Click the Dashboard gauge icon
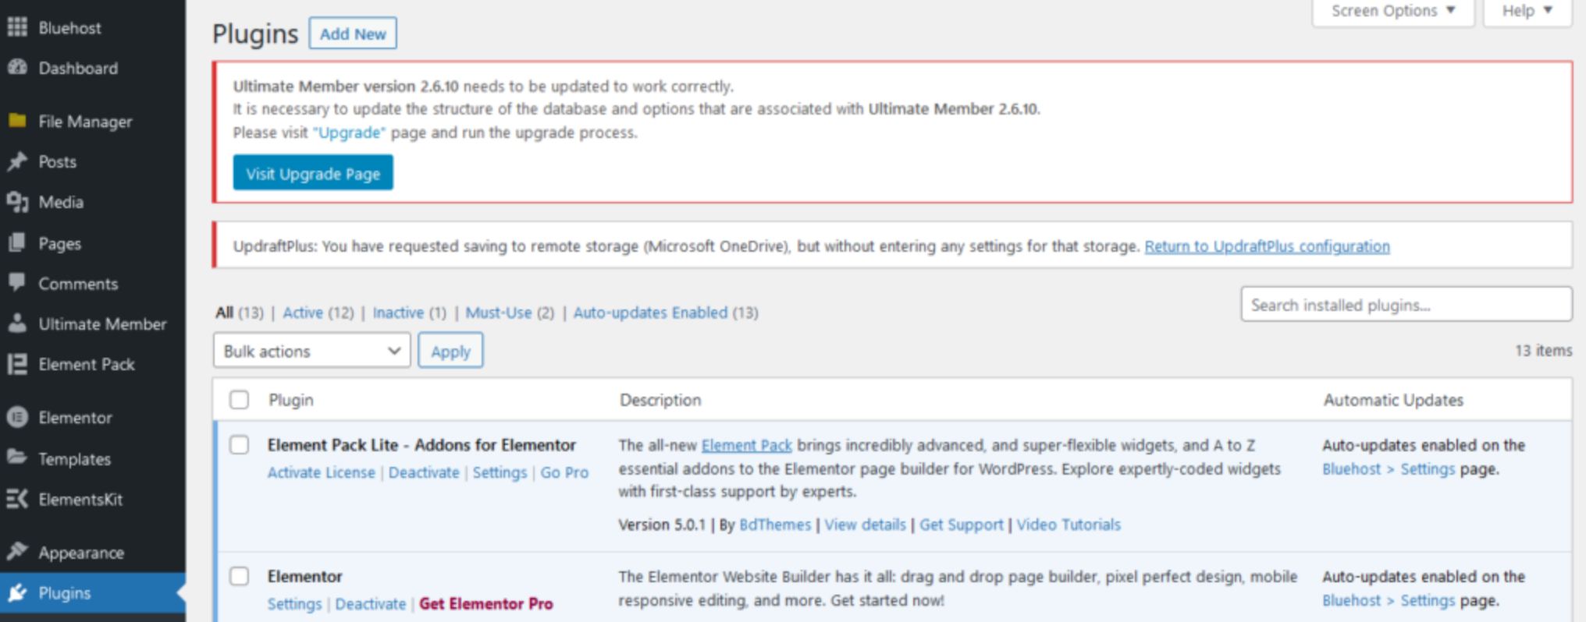The width and height of the screenshot is (1586, 622). click(x=17, y=68)
